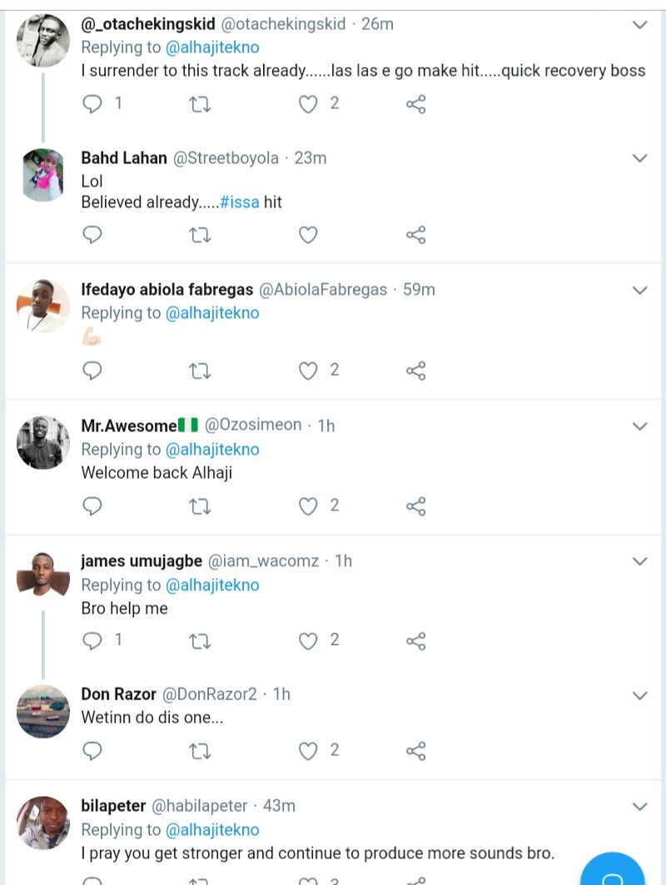Reply to Ifedayo abiola fabregas's tweet

93,370
